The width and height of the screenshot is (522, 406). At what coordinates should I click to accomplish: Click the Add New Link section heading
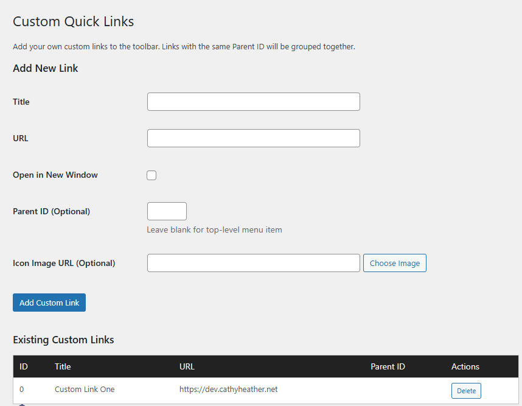[45, 68]
